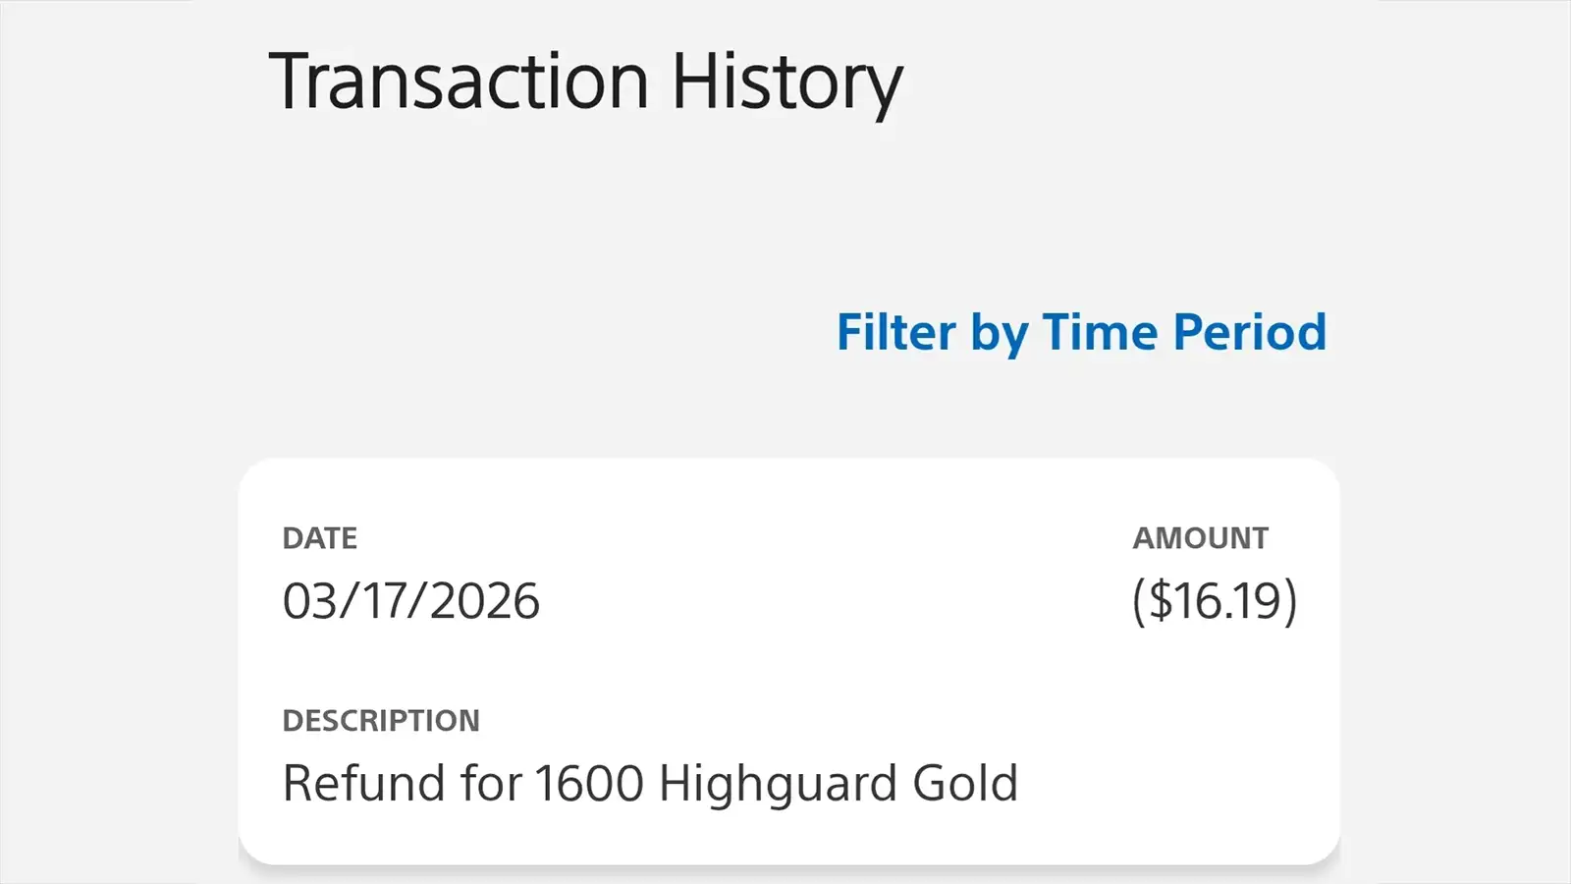Click the description Refund for 1600 Highguard Gold

651,782
